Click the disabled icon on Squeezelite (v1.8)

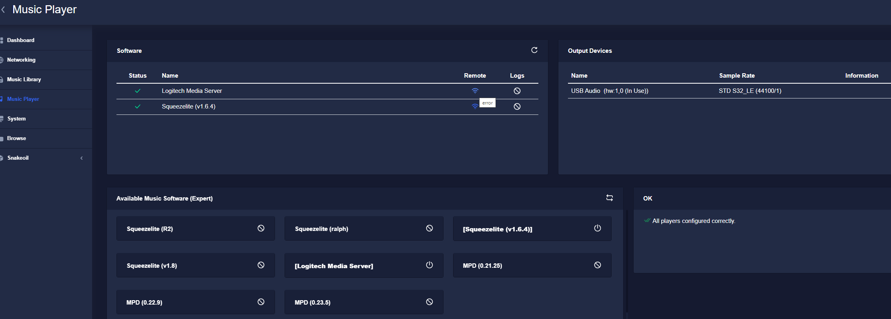(x=261, y=265)
